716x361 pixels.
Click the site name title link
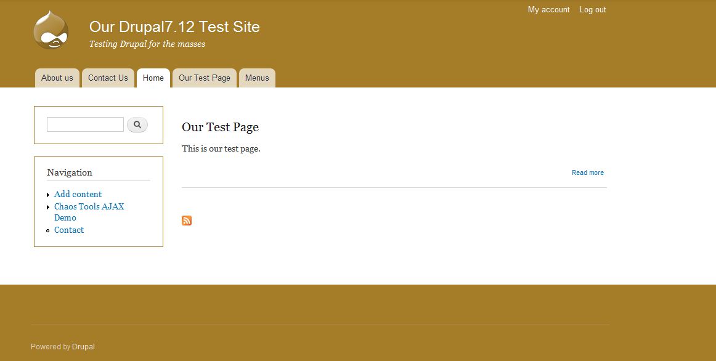pyautogui.click(x=174, y=27)
